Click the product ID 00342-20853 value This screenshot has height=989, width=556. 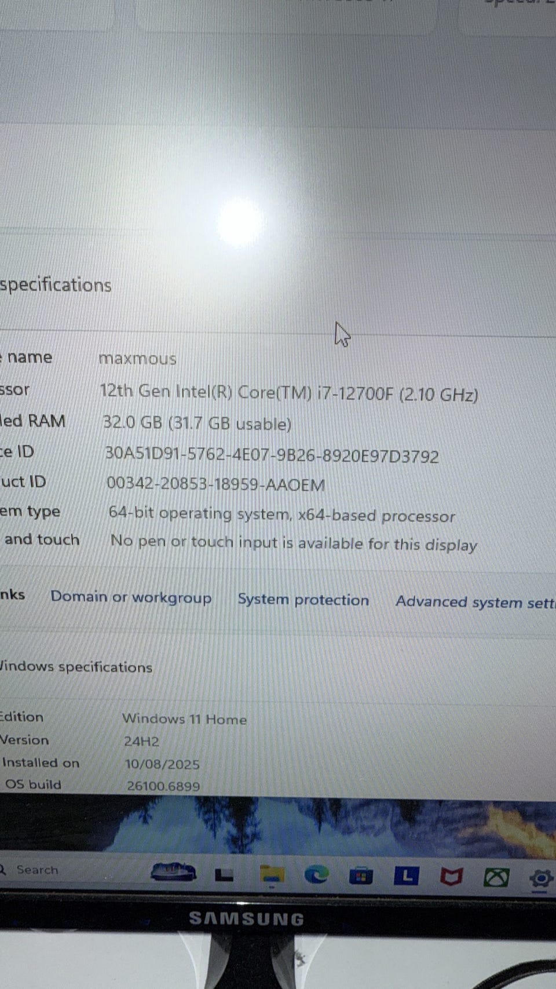215,484
